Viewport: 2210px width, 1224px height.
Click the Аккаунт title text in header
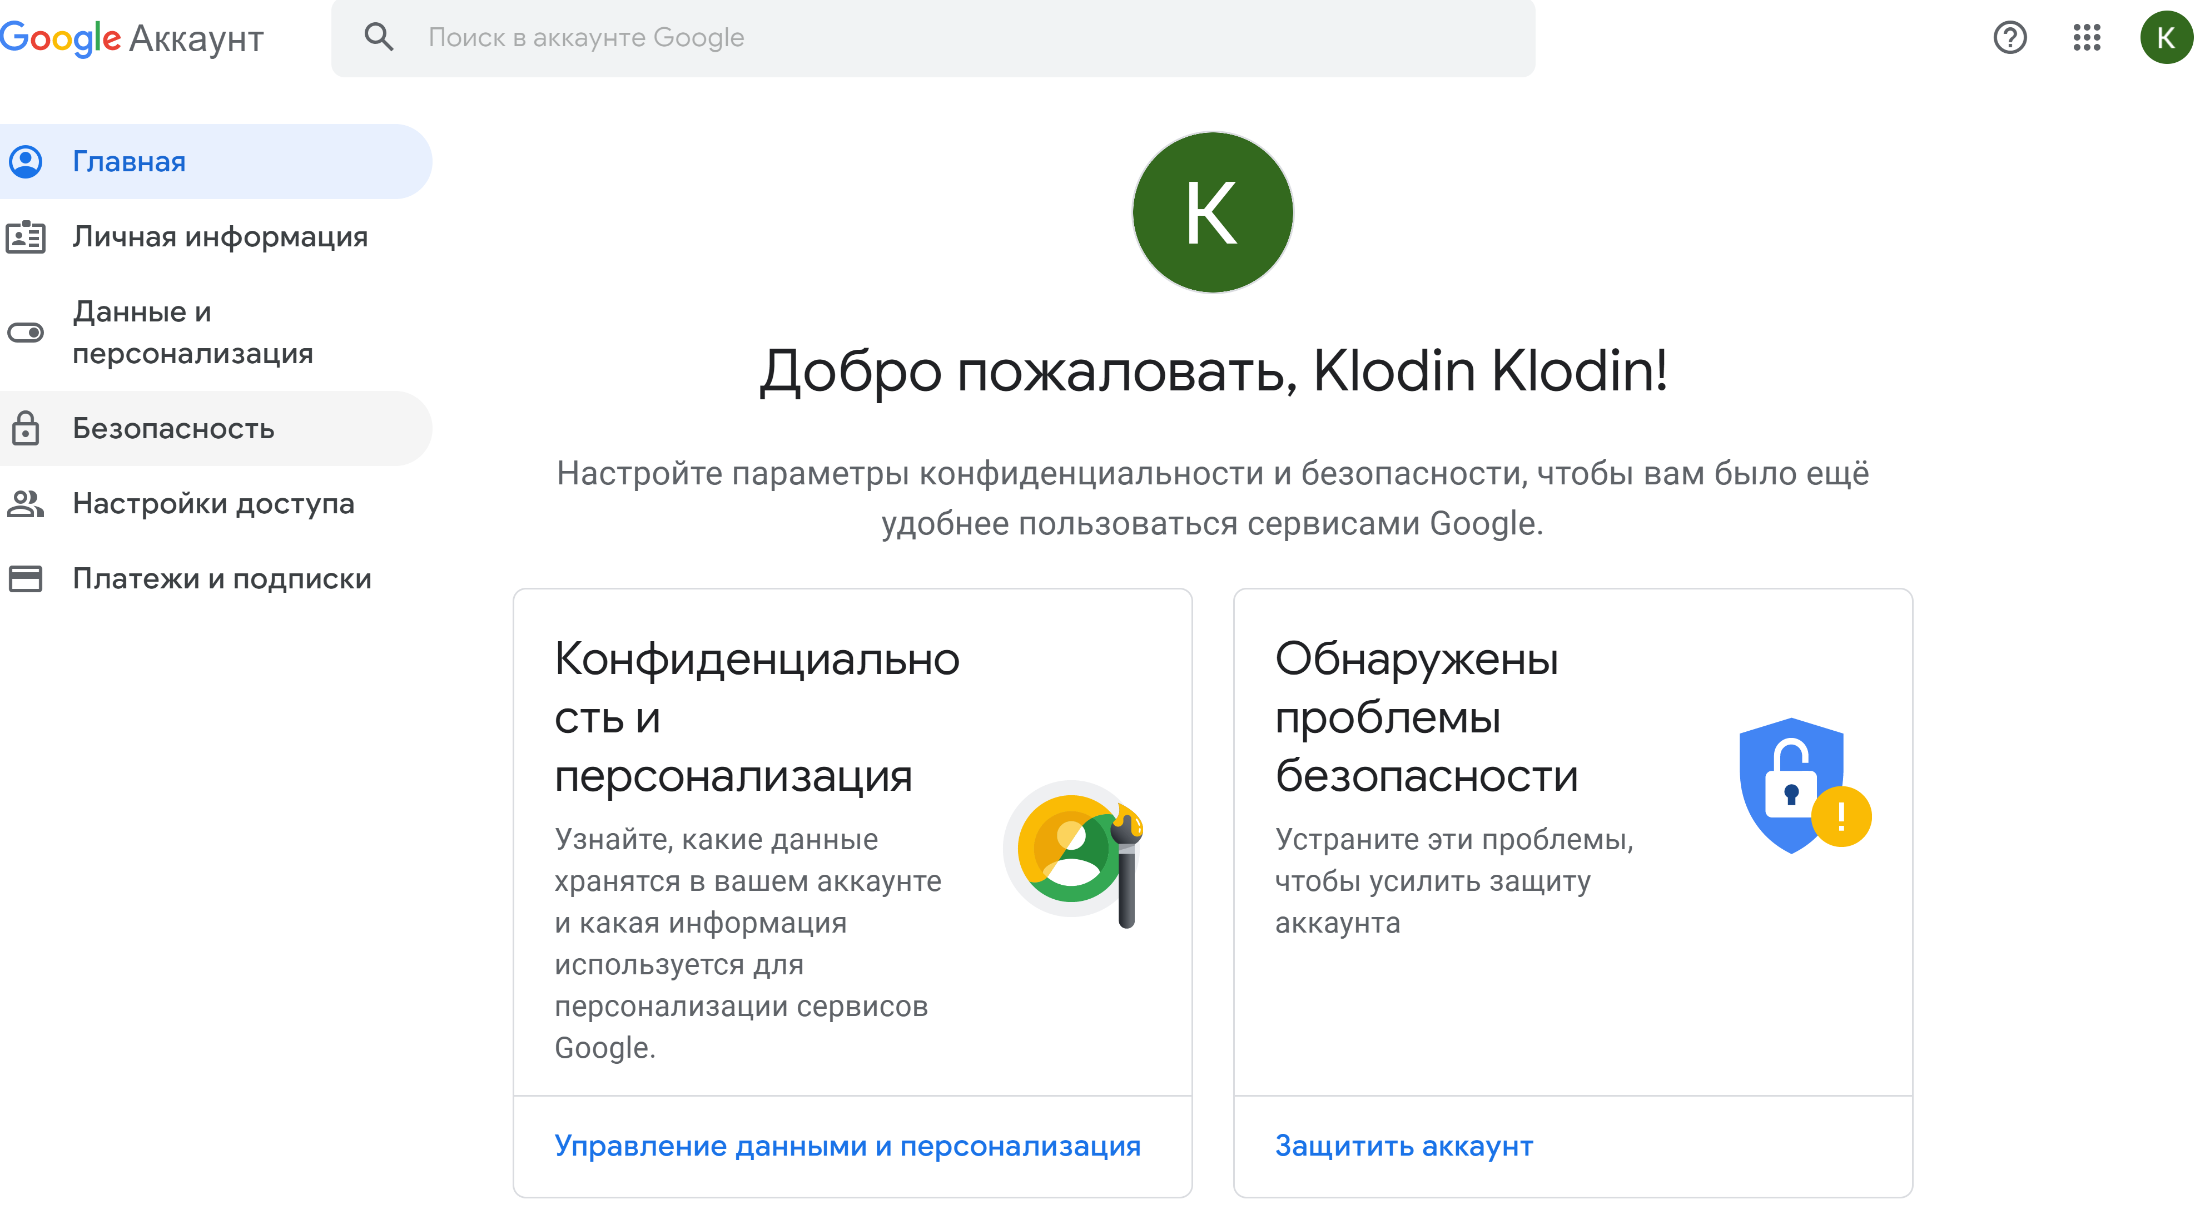coord(196,39)
